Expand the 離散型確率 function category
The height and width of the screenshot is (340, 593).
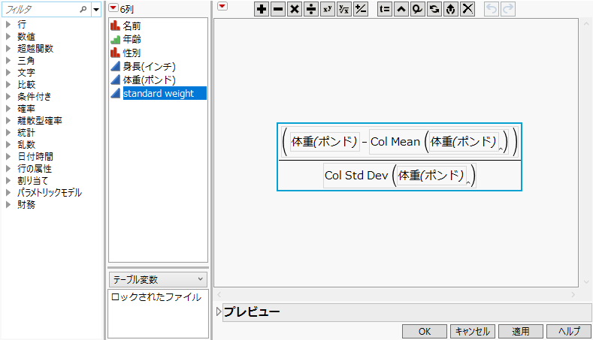8,121
